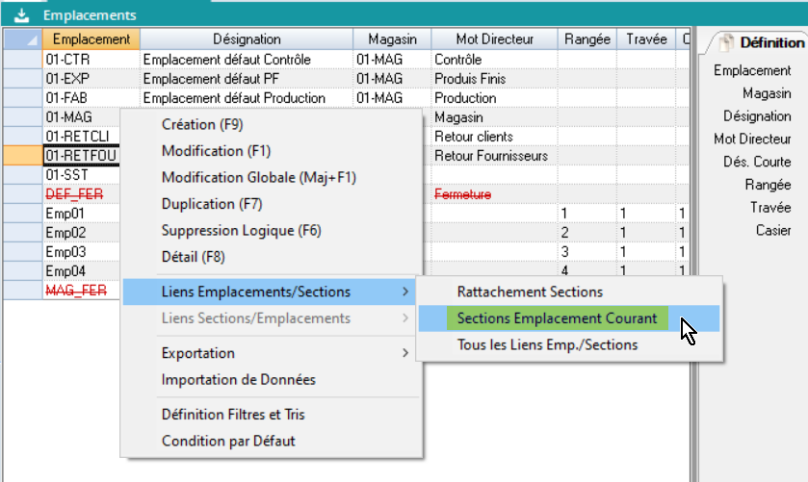Select Sections Emplacement Courant
The width and height of the screenshot is (808, 482).
coord(557,318)
